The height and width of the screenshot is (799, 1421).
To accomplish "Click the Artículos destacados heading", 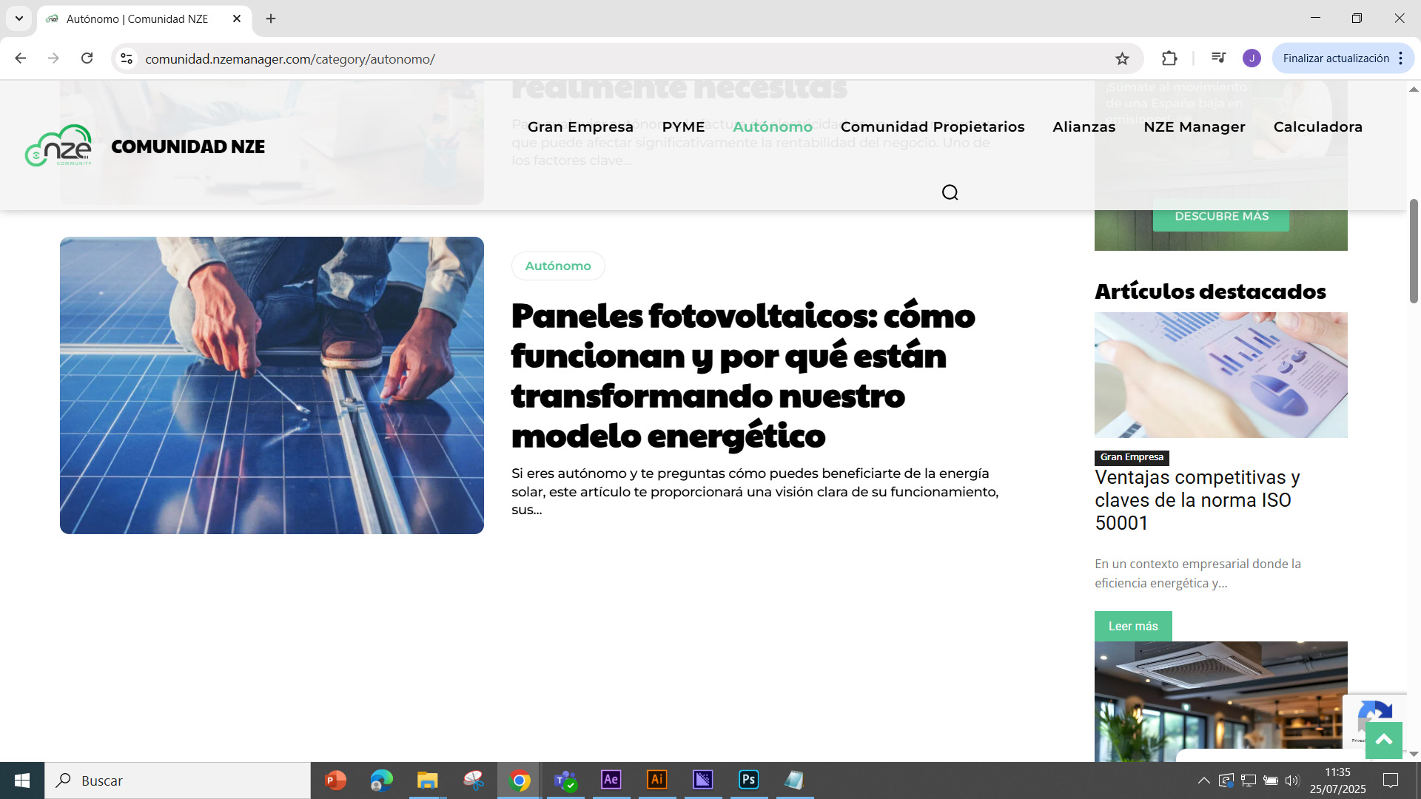I will click(x=1210, y=291).
